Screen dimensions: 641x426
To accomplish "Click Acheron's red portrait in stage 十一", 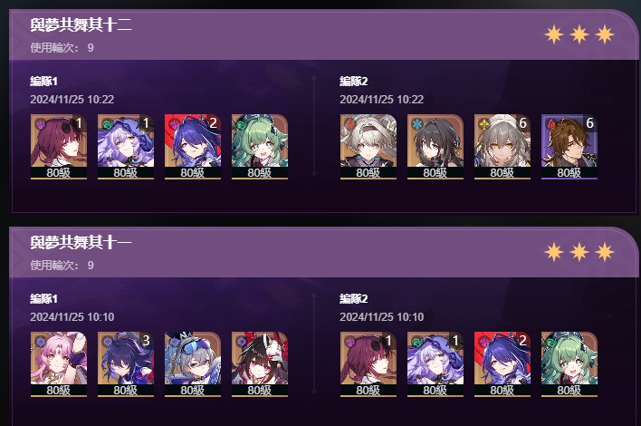I will 502,364.
